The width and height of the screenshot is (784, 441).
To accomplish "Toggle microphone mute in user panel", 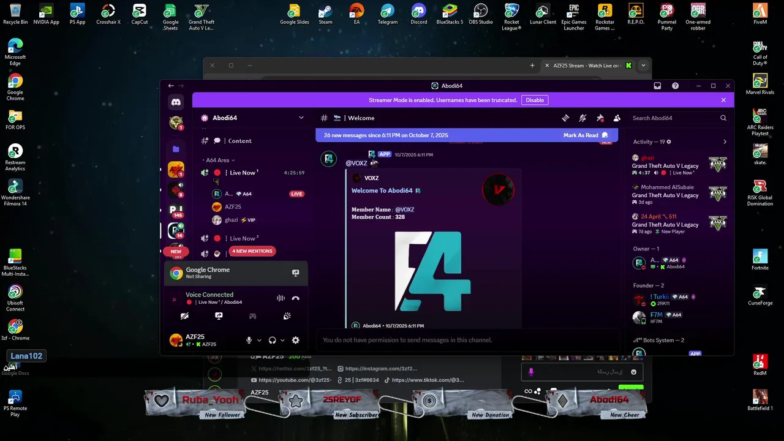I will click(x=249, y=341).
